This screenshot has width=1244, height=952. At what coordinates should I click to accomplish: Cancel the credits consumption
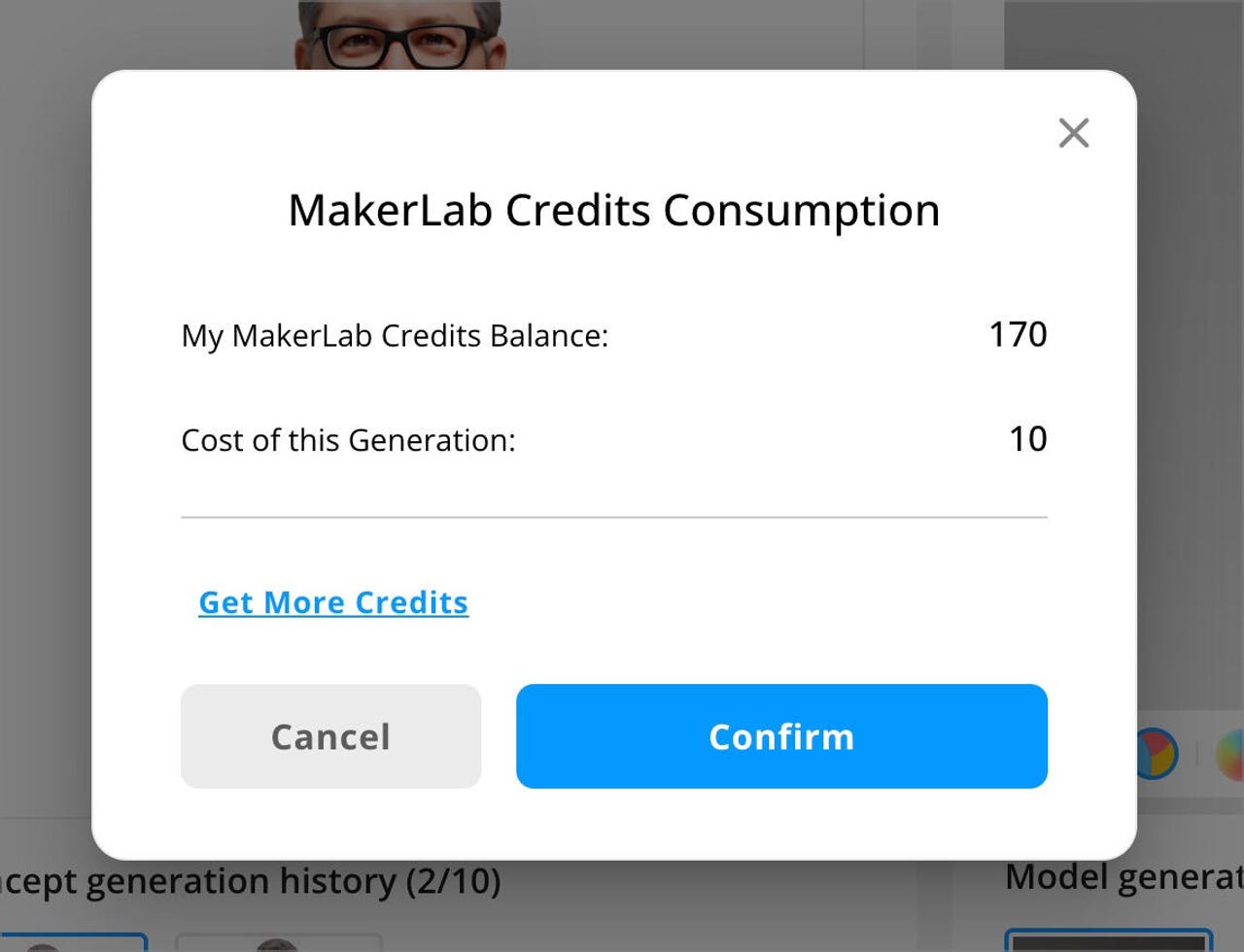(x=330, y=736)
